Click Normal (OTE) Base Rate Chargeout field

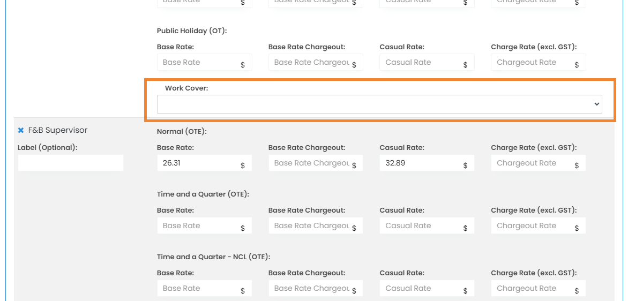pyautogui.click(x=311, y=163)
